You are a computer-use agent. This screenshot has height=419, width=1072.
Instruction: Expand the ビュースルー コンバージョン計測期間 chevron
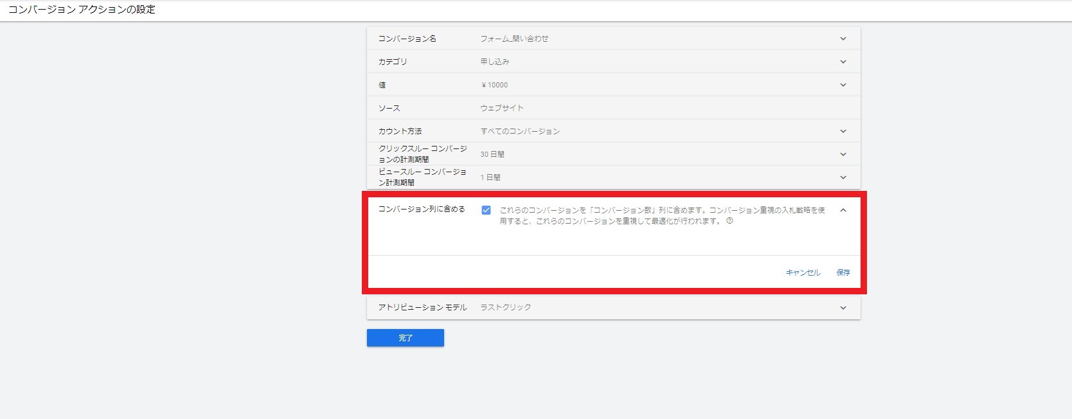point(843,177)
